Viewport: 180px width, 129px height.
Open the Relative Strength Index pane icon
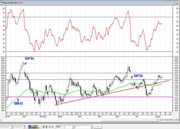click(1, 3)
